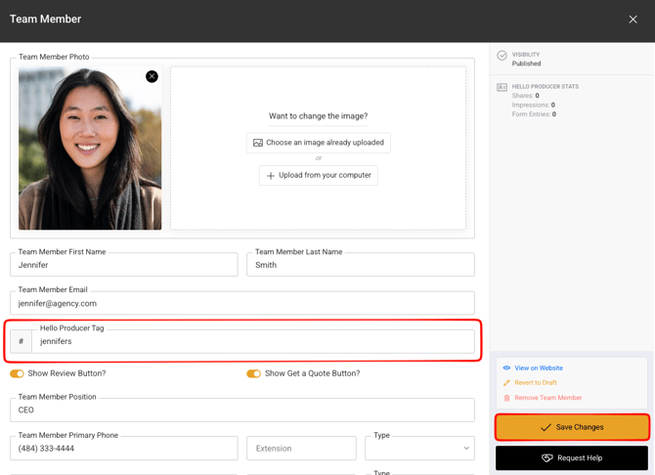Close the Team Member dialog
Image resolution: width=655 pixels, height=475 pixels.
(x=633, y=20)
